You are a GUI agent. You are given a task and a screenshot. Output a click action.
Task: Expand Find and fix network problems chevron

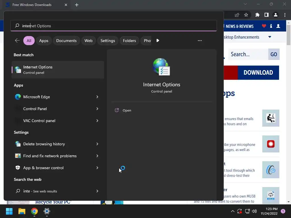(97, 156)
